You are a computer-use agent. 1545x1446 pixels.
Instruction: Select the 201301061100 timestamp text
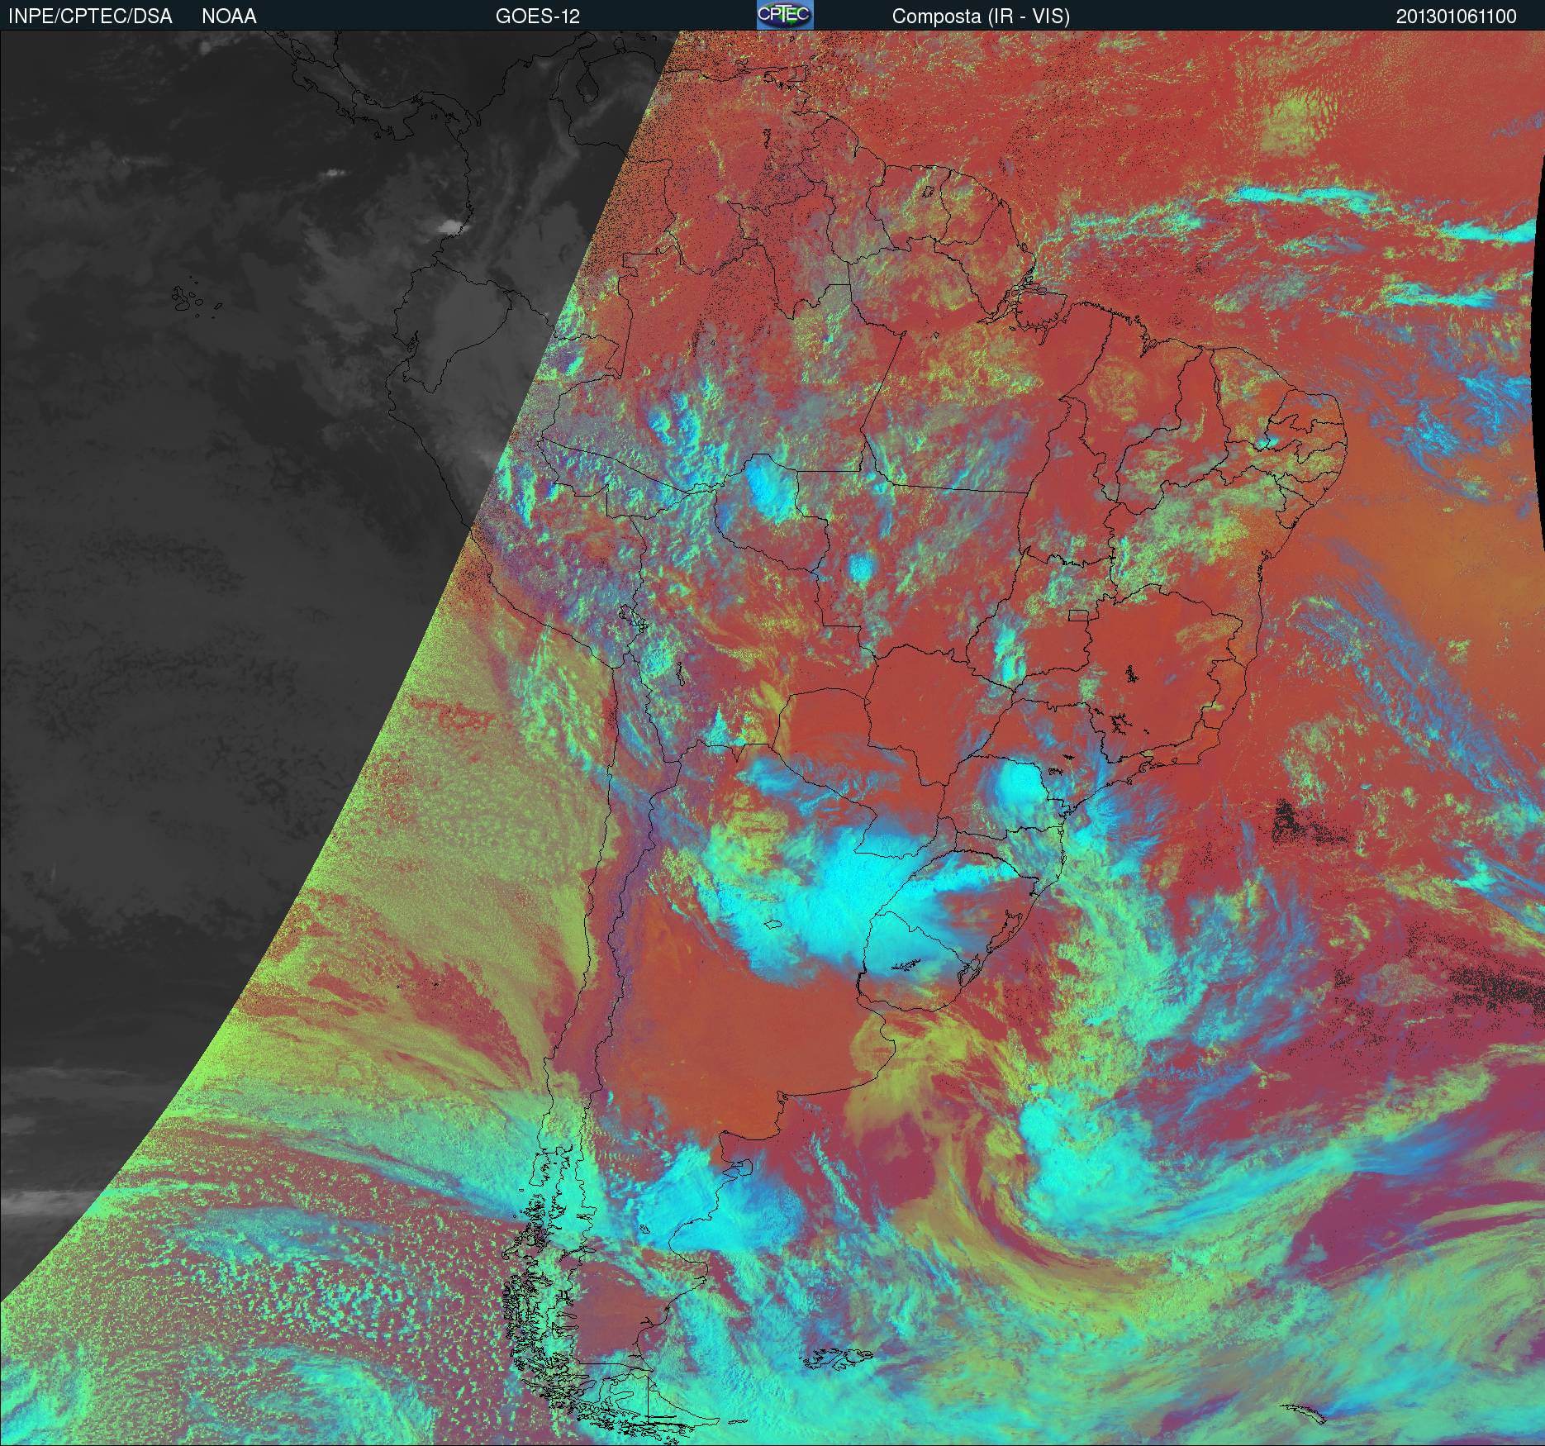[x=1456, y=17]
